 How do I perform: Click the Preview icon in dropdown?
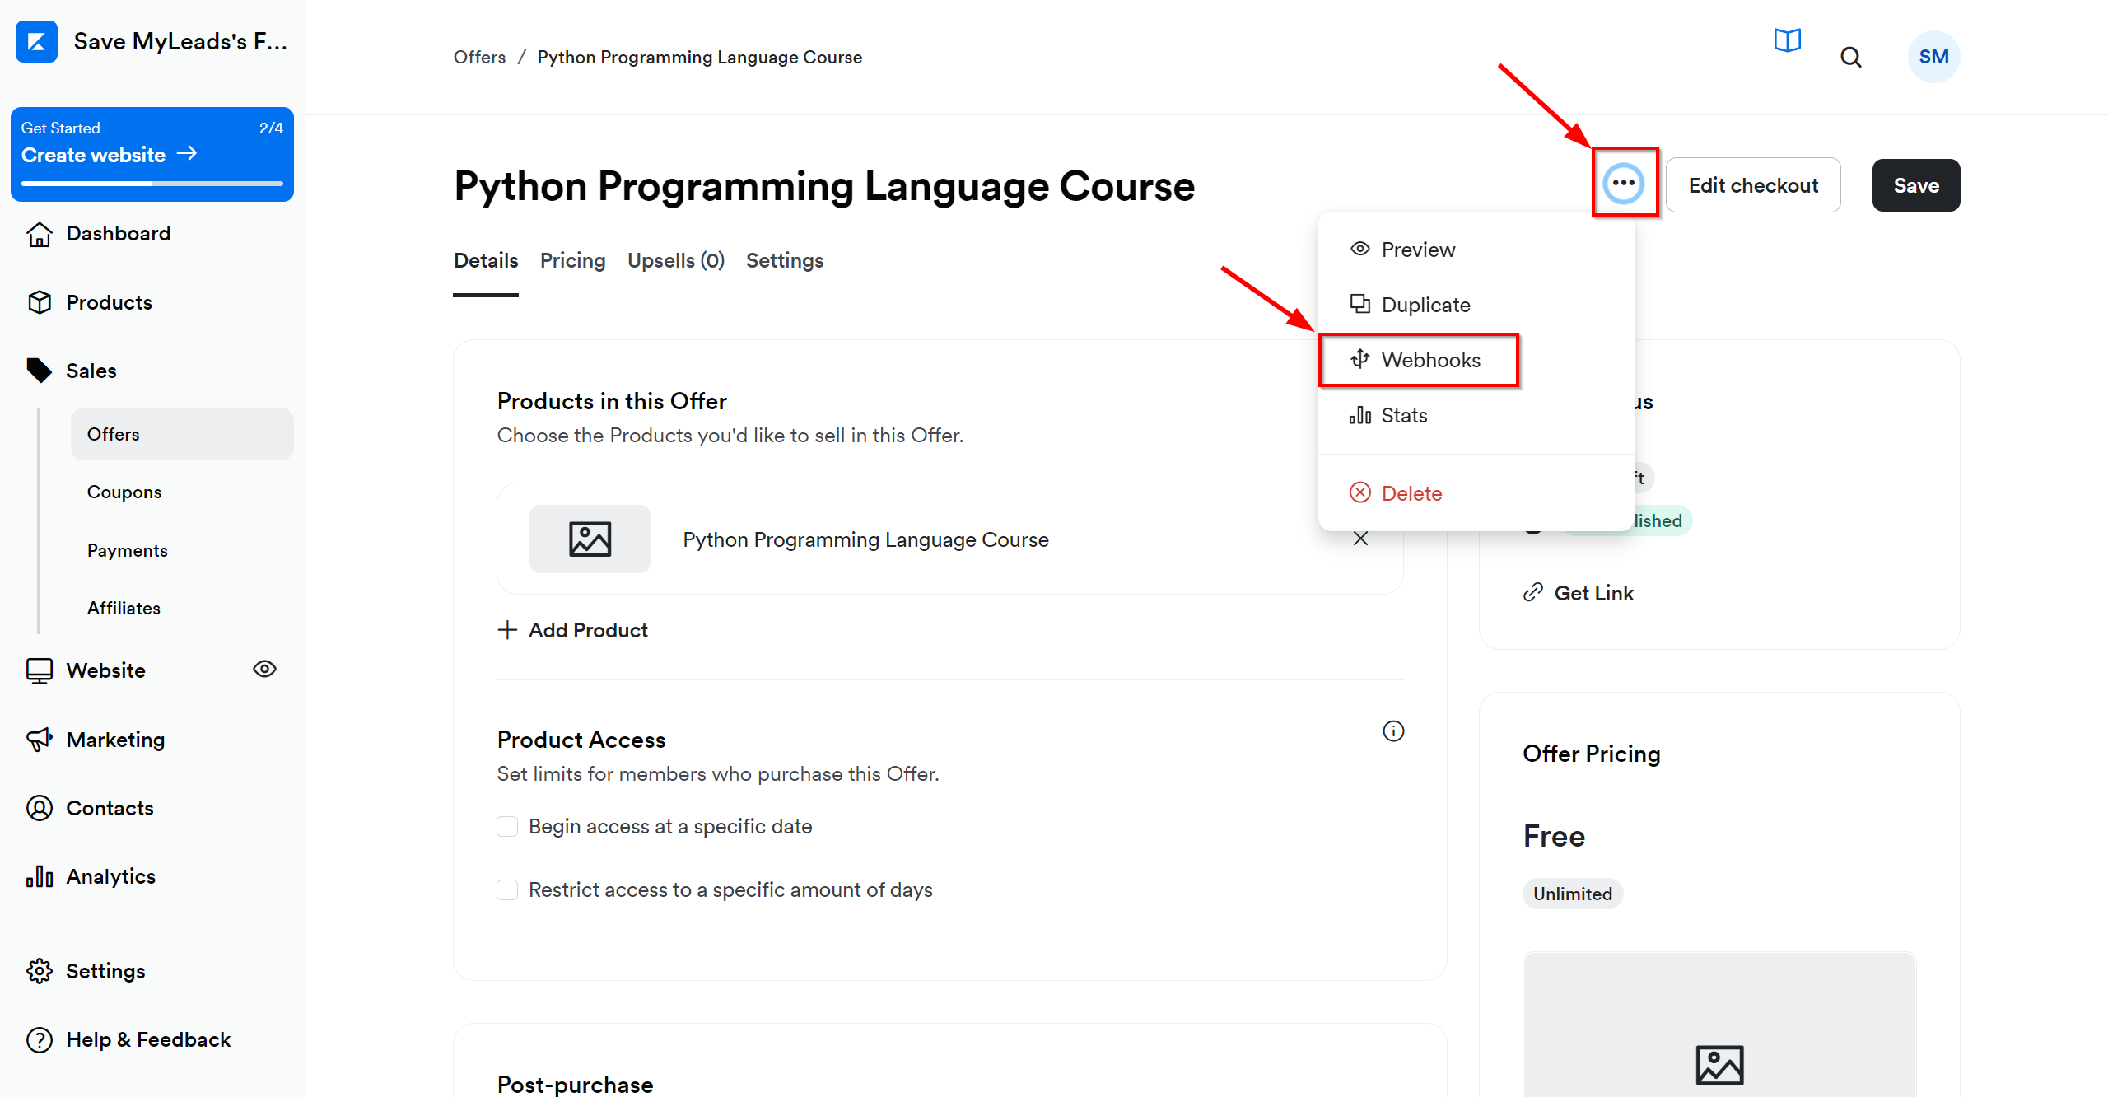pyautogui.click(x=1360, y=248)
